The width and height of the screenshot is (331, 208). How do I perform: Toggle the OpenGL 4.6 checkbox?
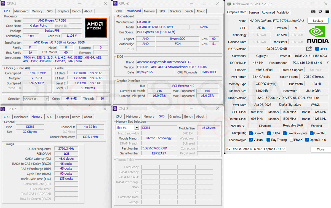(x=307, y=140)
